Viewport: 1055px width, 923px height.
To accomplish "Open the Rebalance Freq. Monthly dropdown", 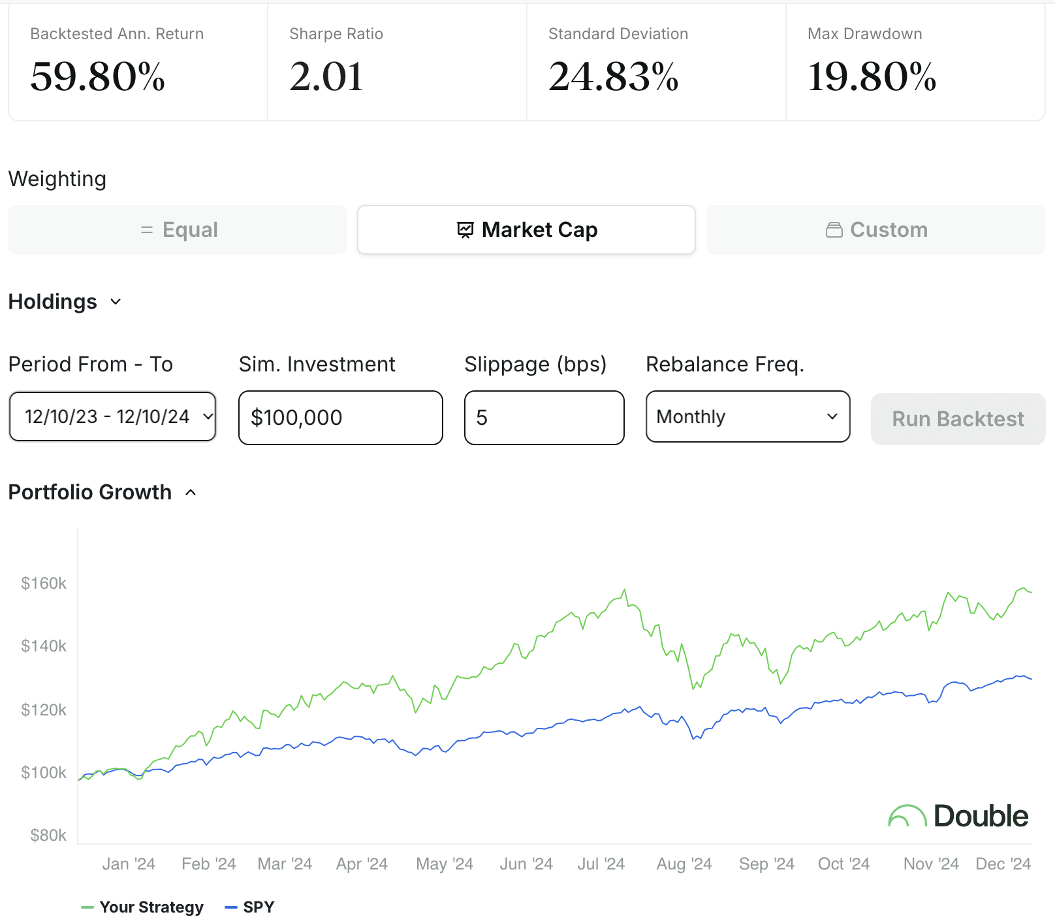I will [x=748, y=417].
